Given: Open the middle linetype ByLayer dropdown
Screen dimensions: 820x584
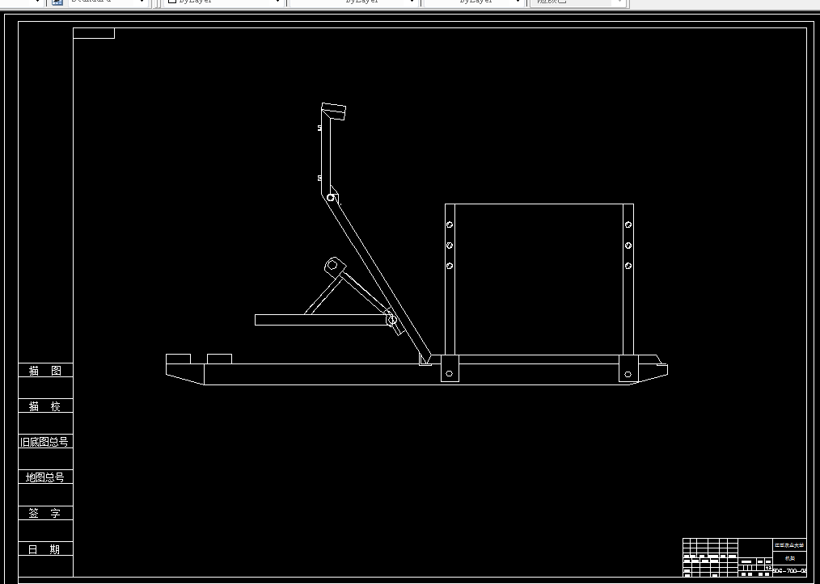Looking at the screenshot, I should 354,2.
